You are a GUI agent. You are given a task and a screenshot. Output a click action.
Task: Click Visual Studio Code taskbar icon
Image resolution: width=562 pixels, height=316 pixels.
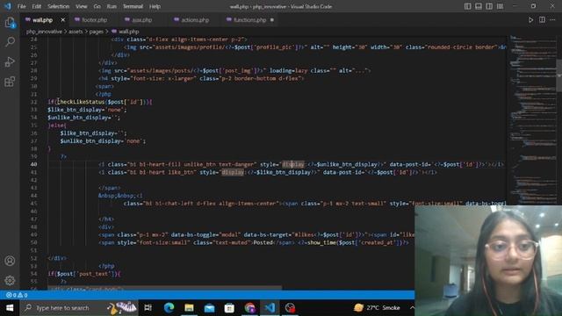click(270, 308)
